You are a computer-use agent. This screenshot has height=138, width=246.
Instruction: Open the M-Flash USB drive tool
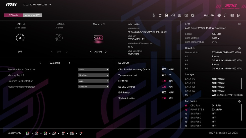tap(153, 15)
